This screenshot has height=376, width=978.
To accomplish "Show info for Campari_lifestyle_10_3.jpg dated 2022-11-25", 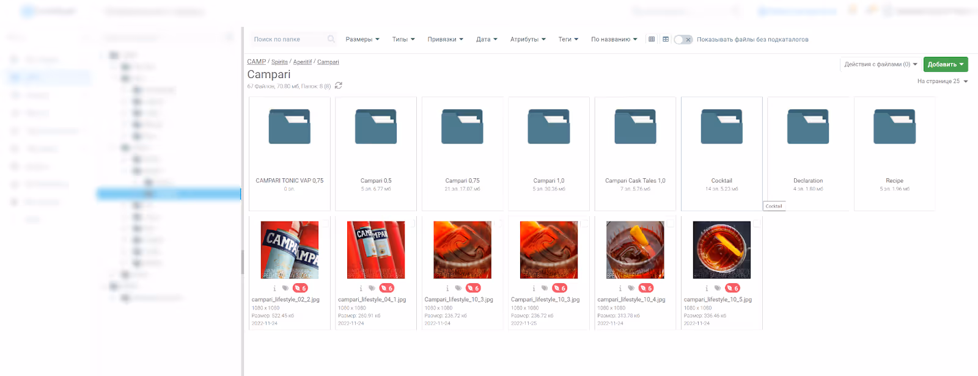I will click(534, 288).
